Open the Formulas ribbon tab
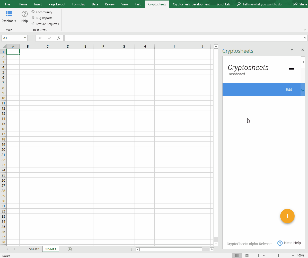Viewport: 308px width, 258px height. (x=78, y=4)
